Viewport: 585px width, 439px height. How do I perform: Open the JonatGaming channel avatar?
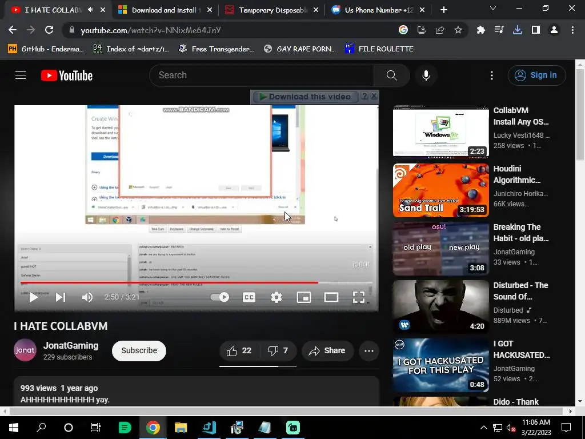[x=25, y=350]
